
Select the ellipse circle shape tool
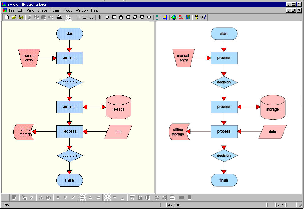click(x=91, y=17)
